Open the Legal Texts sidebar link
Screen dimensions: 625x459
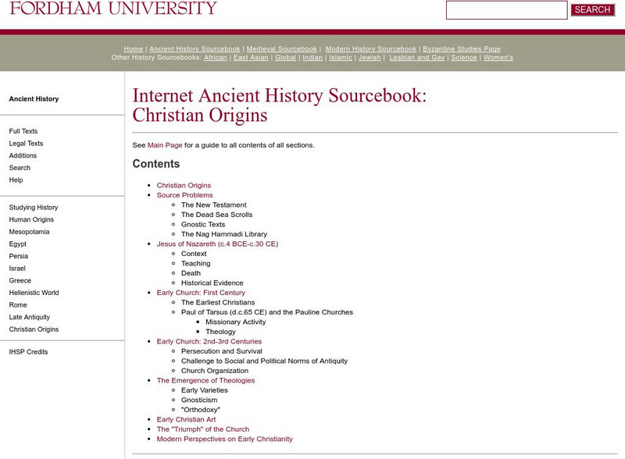[26, 144]
